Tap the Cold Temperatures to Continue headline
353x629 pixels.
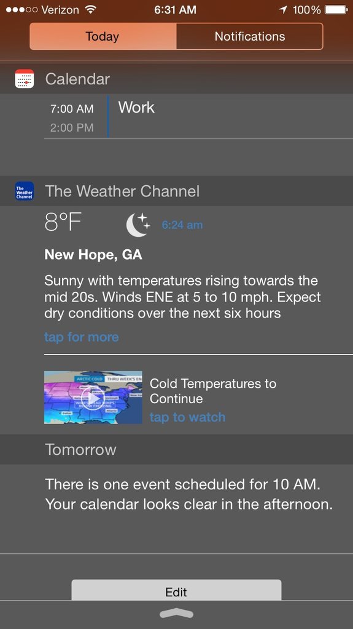213,391
